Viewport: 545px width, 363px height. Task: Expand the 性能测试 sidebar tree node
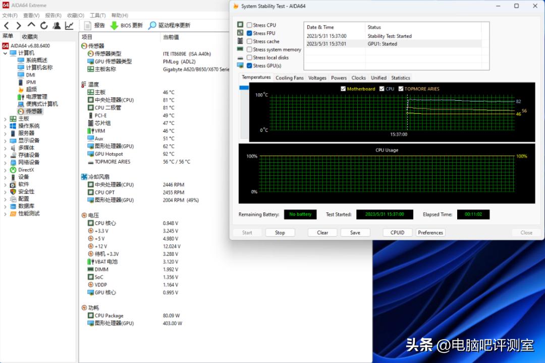[x=5, y=213]
